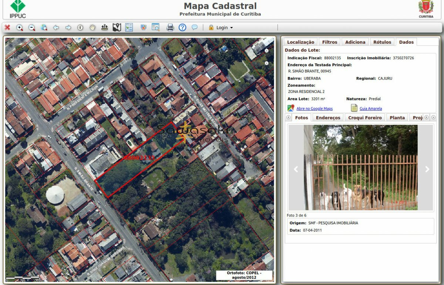
Task: Toggle the layer list checklist icon
Action: coord(129,27)
